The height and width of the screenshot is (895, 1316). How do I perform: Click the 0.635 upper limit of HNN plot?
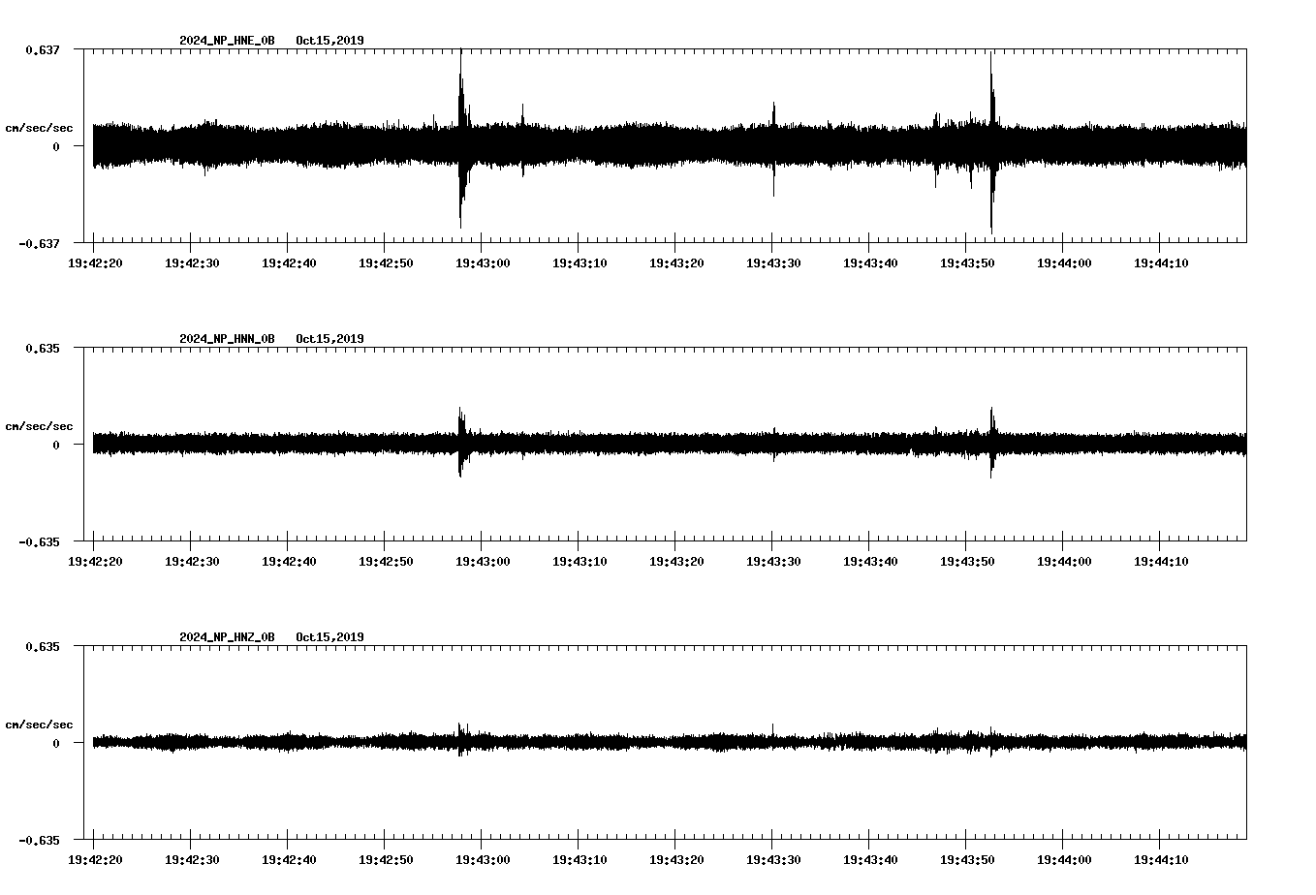43,348
